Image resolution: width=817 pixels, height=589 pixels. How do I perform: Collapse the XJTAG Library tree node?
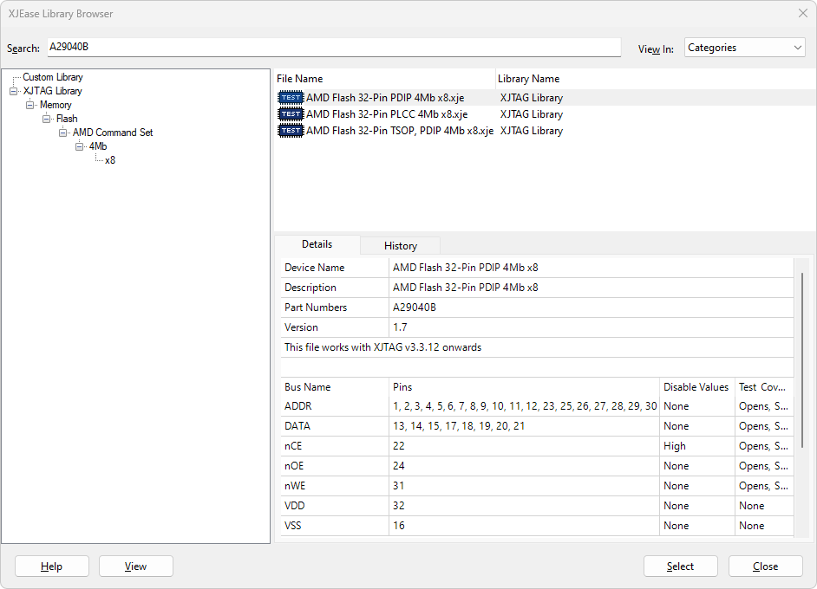[x=14, y=91]
